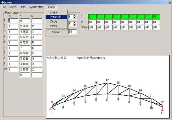172x120 pixels.
Task: Click the down arrow of spinner showing 11
Action: (75, 24)
